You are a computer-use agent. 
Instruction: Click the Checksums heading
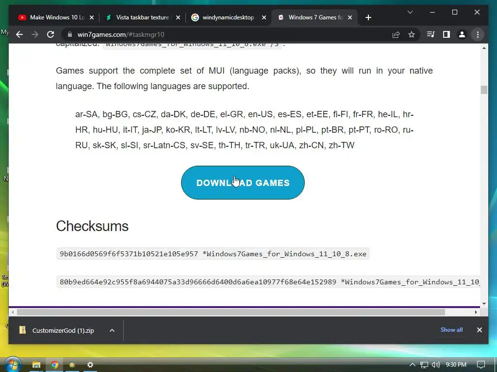click(x=92, y=226)
